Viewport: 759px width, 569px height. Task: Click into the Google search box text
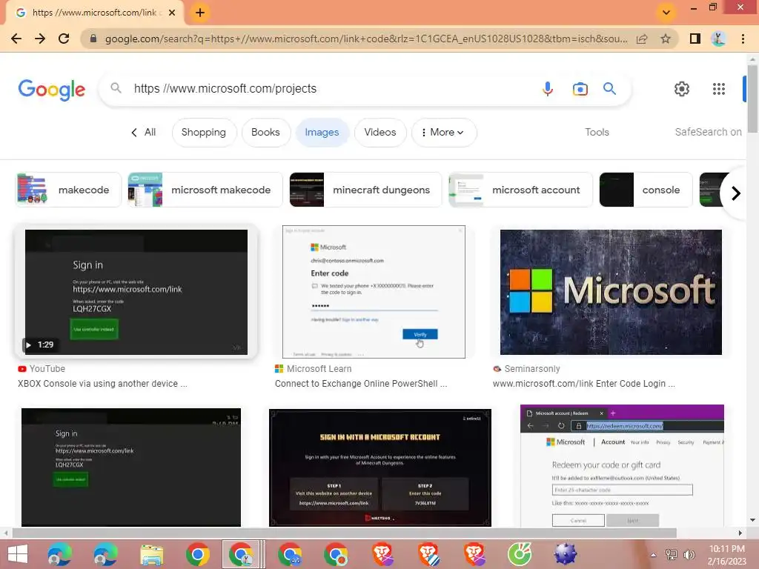coord(225,89)
